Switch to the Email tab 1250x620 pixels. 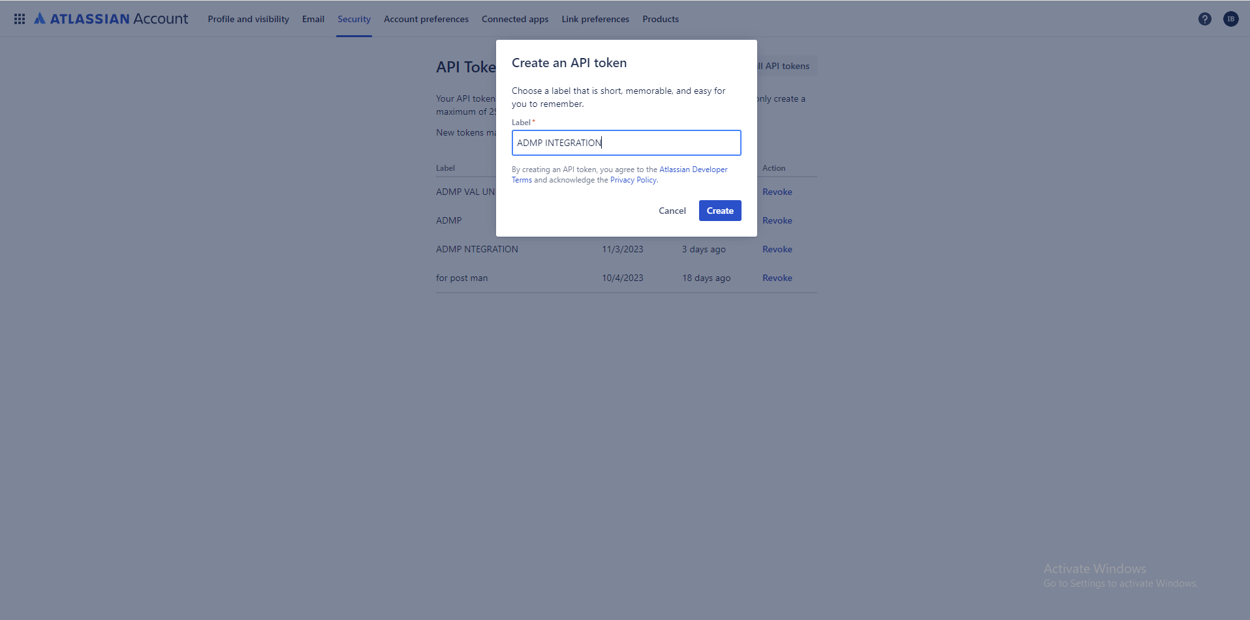point(313,19)
